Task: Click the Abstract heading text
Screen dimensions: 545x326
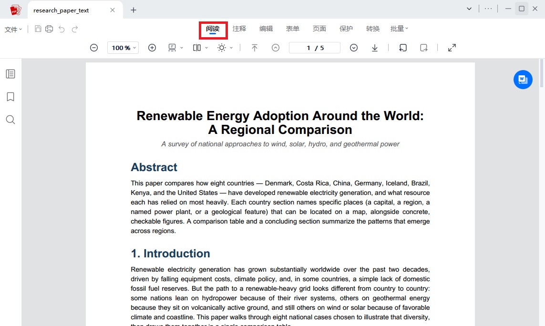Action: pos(154,167)
